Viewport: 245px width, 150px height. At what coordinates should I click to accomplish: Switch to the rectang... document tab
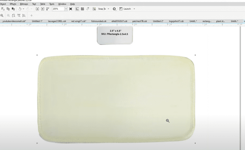click(207, 21)
